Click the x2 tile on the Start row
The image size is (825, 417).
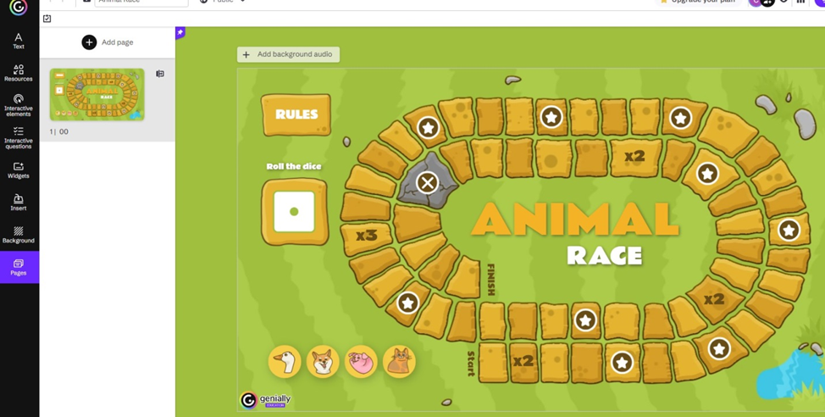point(523,361)
